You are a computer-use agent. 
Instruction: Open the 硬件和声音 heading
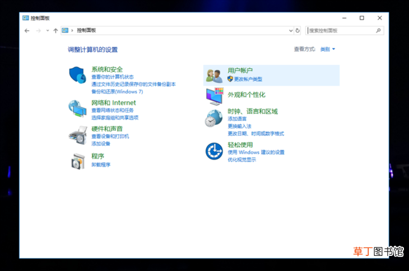pyautogui.click(x=107, y=129)
